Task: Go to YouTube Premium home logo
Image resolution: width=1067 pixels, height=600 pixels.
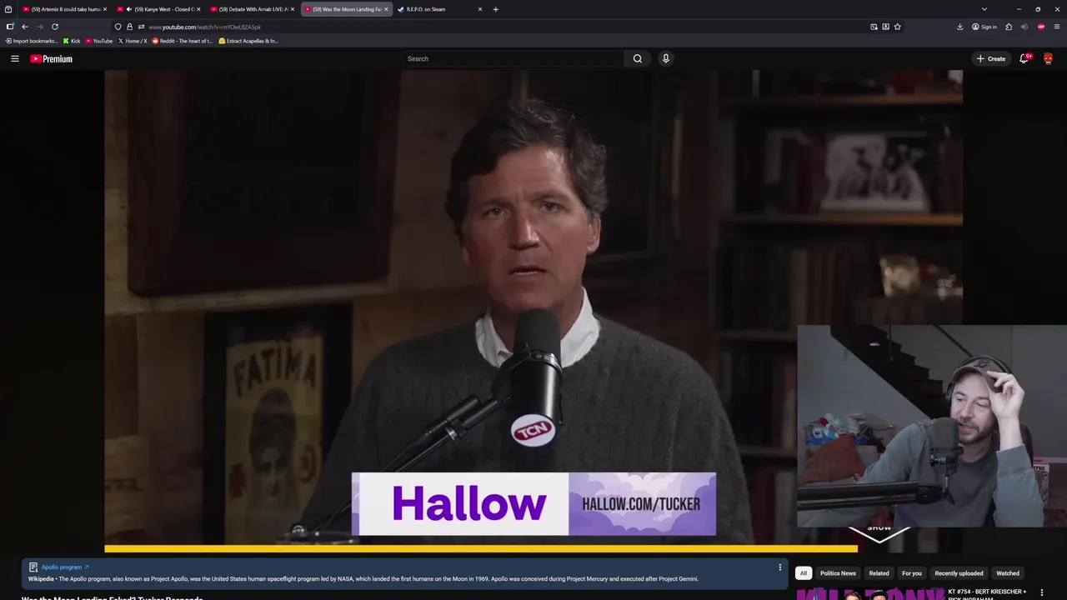Action: tap(51, 58)
